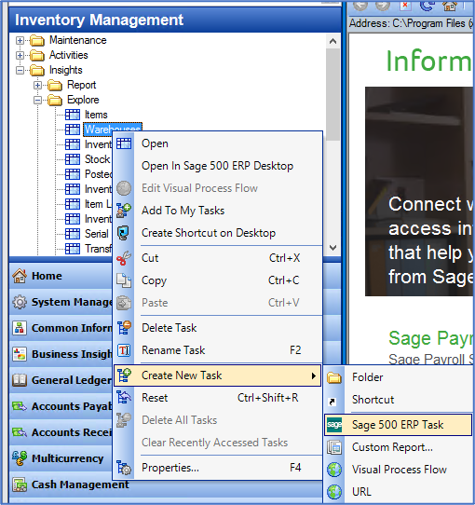Click the Multicurrency coins icon

click(20, 458)
